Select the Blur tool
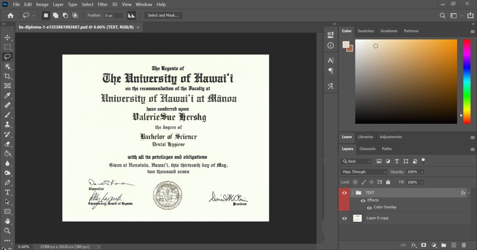477x250 pixels. pos(7,163)
